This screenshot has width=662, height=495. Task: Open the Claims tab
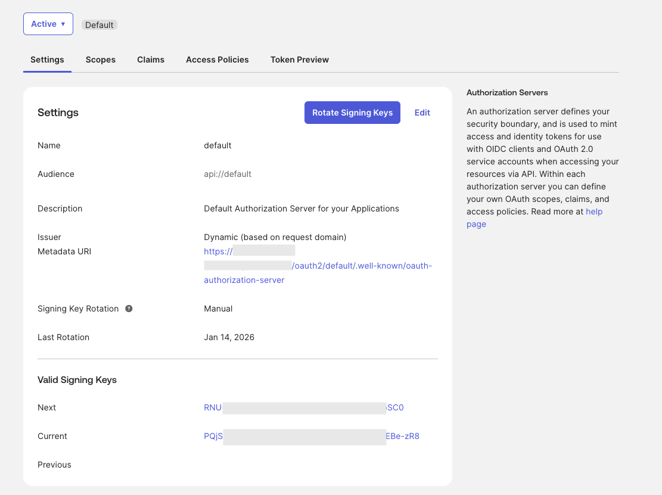[x=151, y=60]
